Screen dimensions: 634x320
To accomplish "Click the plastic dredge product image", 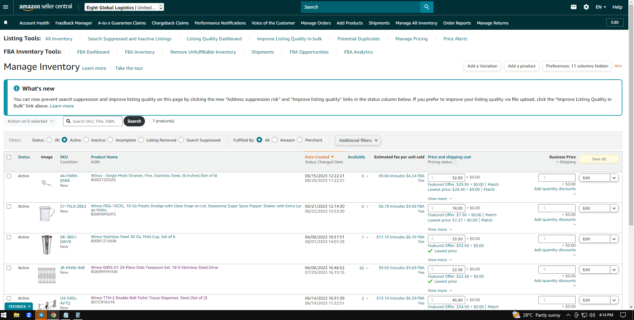I will (x=47, y=214).
